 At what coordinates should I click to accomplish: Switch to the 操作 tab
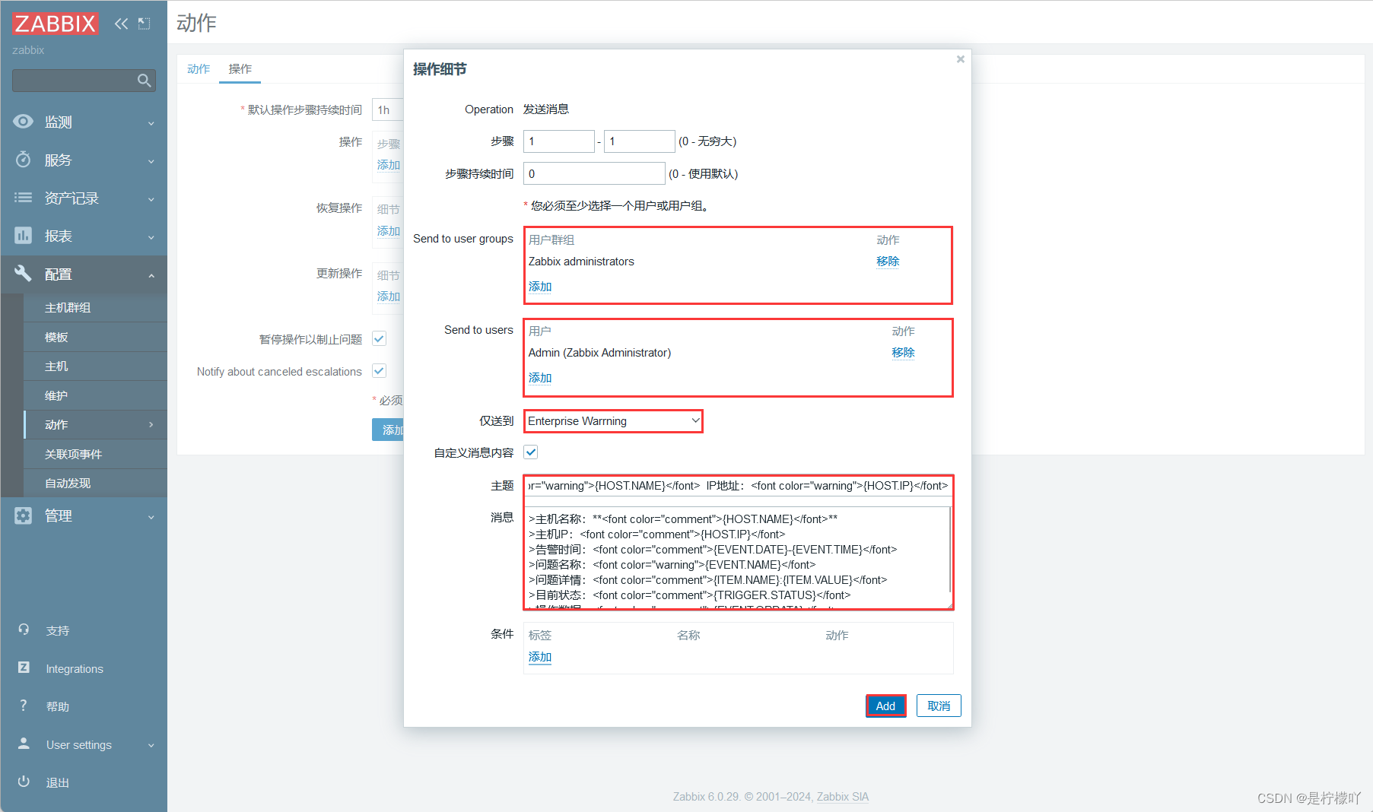(x=240, y=68)
